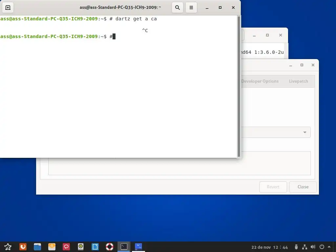
Task: Click the terminal title text
Action: (x=120, y=8)
